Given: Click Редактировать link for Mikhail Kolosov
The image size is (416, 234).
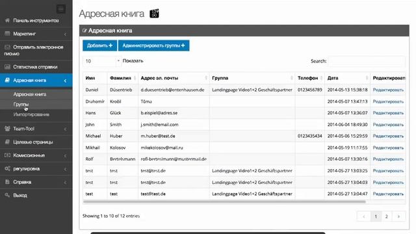Looking at the screenshot, I should pos(388,148).
